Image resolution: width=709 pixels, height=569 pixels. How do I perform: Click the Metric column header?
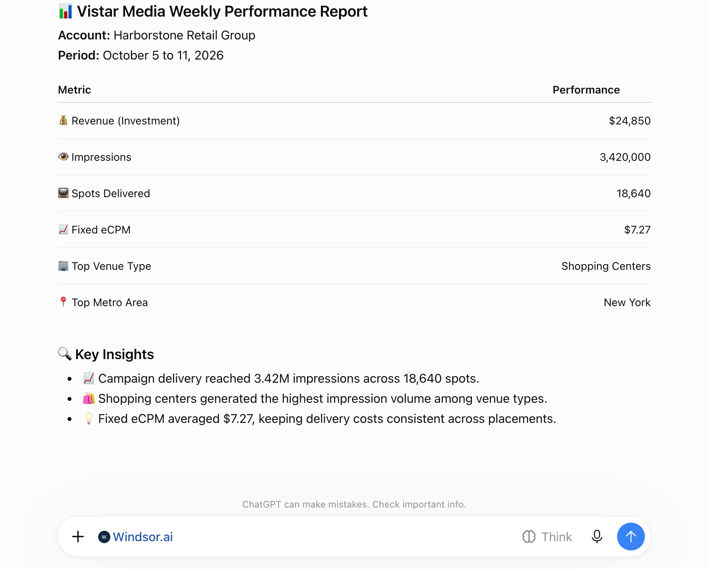coord(75,90)
